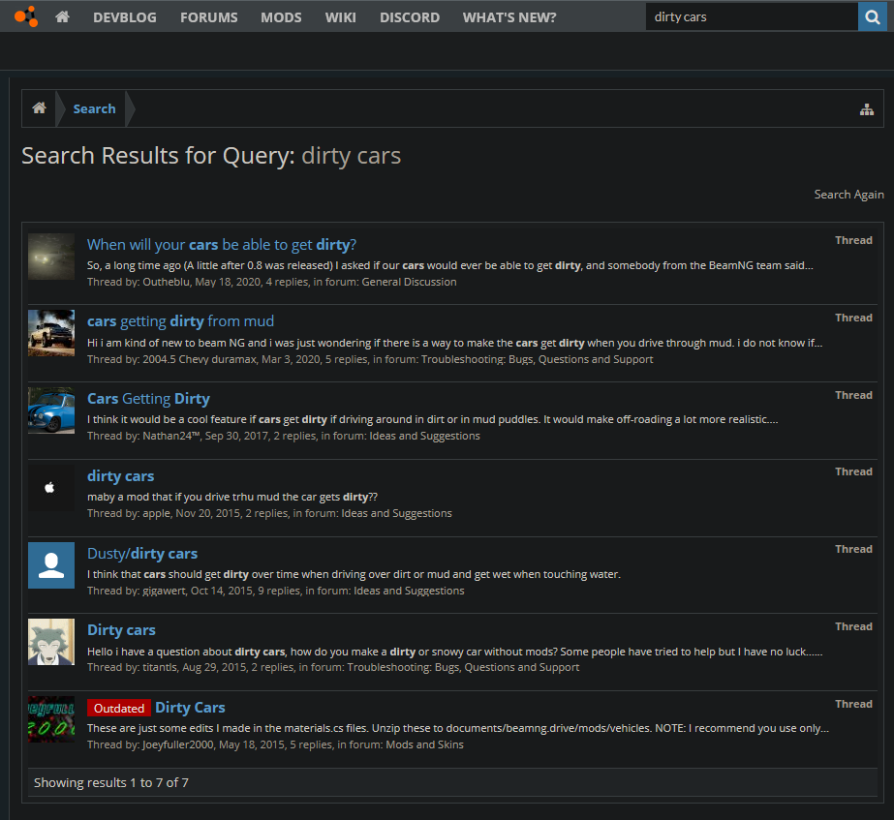This screenshot has height=820, width=894.
Task: Click 'Showing results 1 to 7 of 7' text
Action: pos(111,782)
